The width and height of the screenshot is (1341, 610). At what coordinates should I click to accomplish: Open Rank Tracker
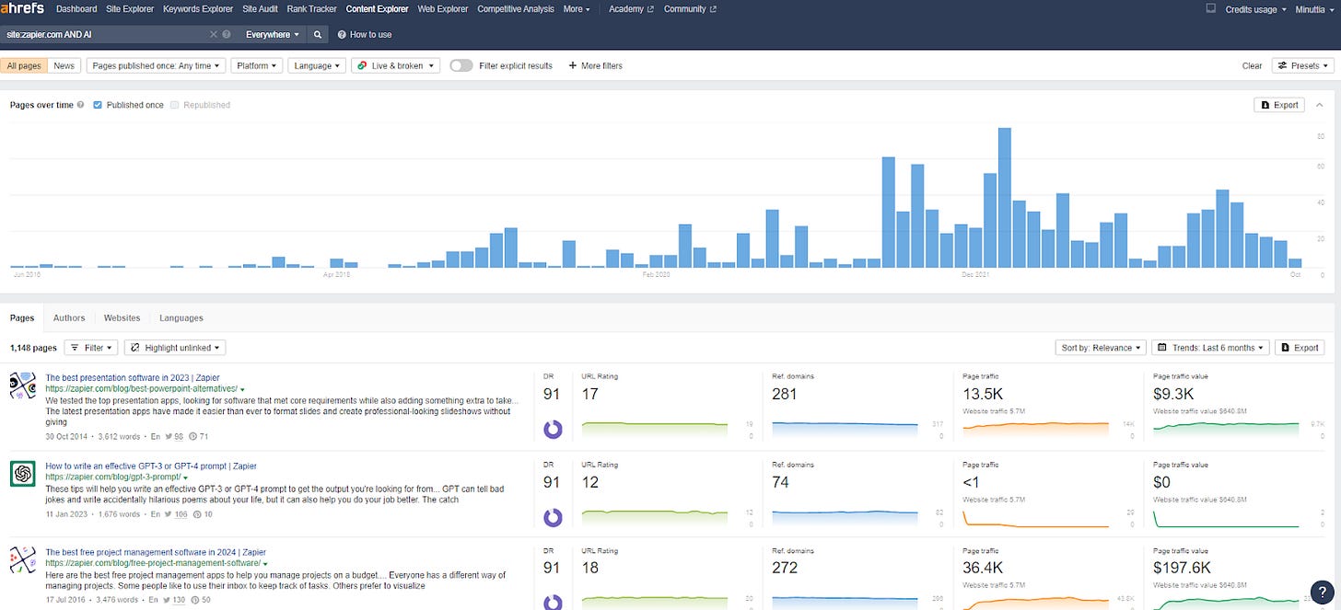[312, 9]
